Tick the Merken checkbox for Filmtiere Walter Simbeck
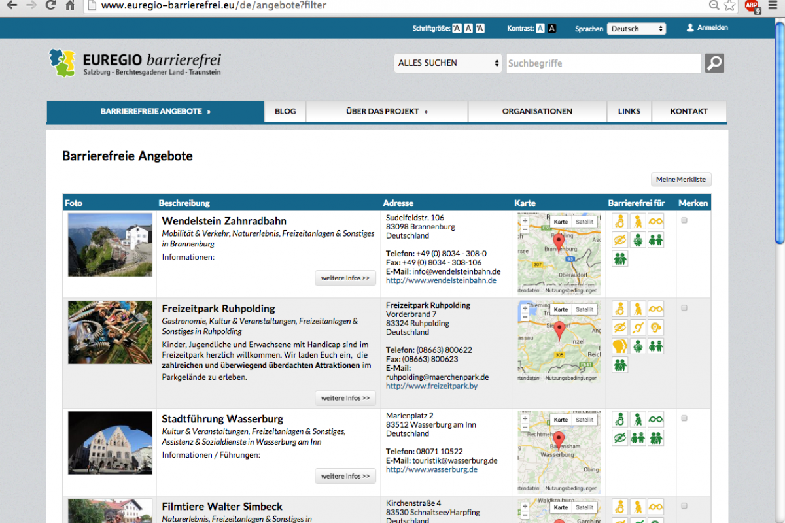The image size is (785, 523). coord(684,506)
